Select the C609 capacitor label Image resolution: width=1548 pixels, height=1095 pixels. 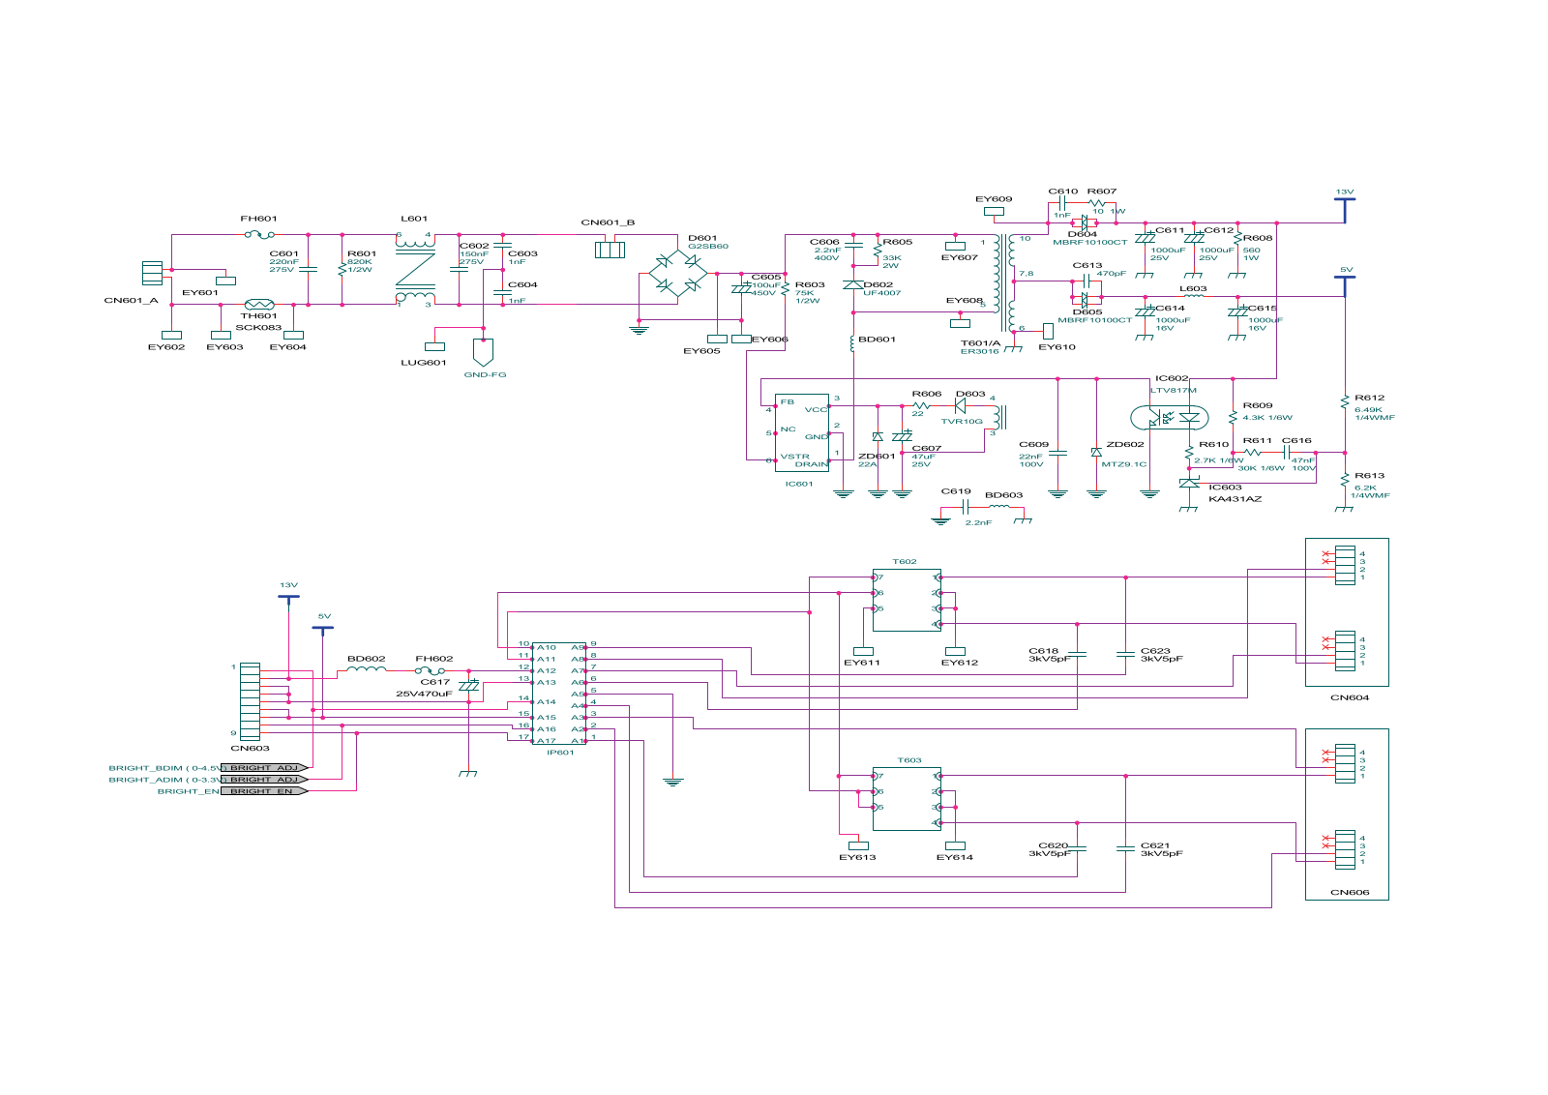1033,444
